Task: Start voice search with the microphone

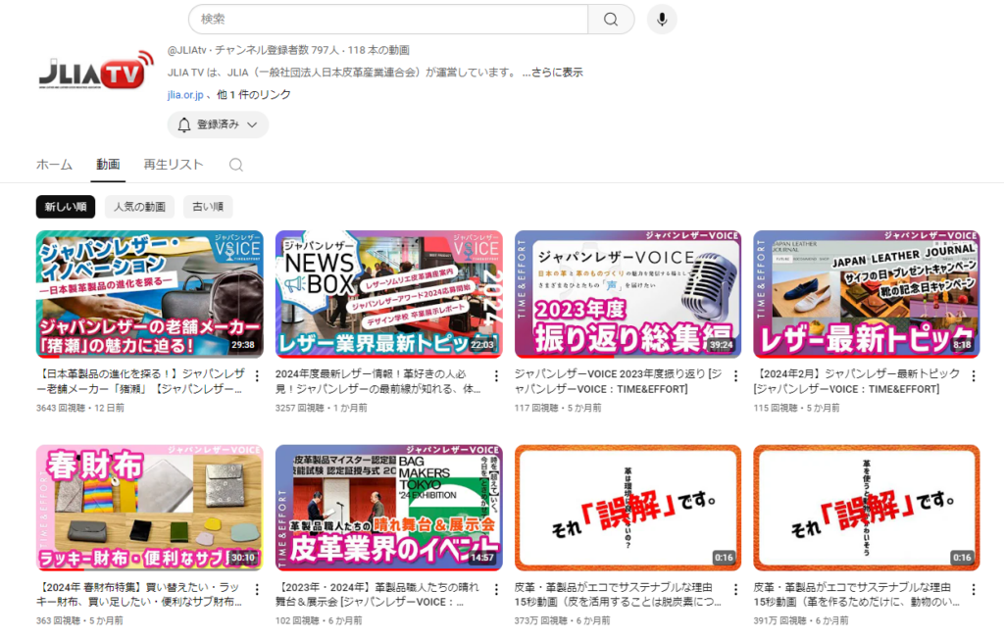Action: tap(662, 20)
